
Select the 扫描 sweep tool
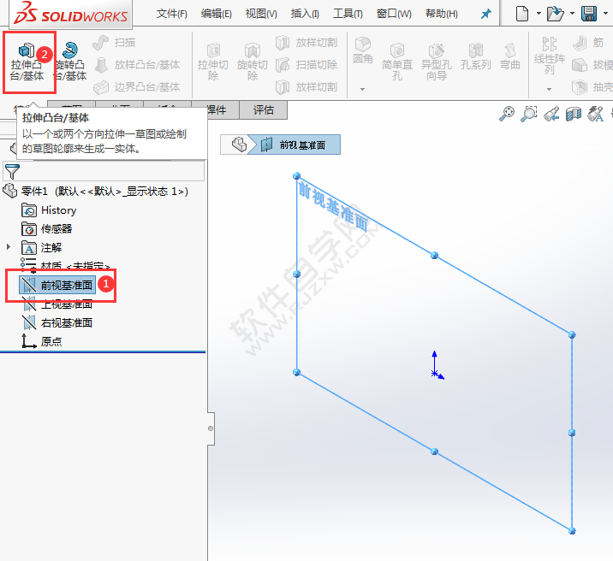click(x=115, y=43)
